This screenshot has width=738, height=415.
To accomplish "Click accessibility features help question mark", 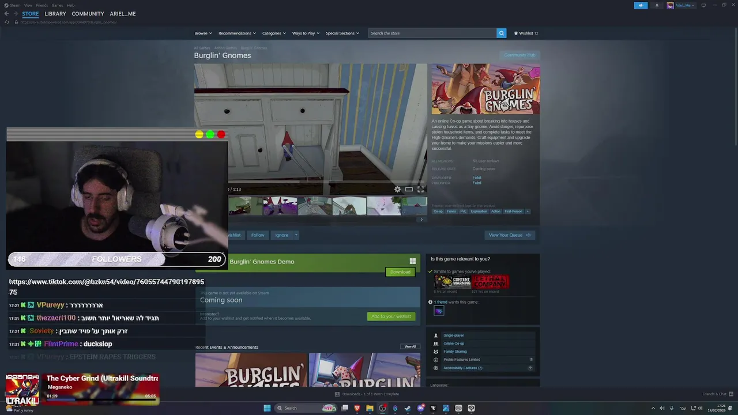I will [531, 368].
